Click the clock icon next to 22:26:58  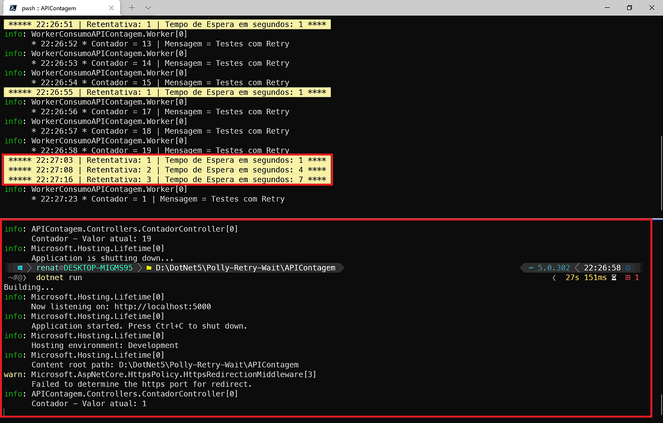(x=628, y=267)
